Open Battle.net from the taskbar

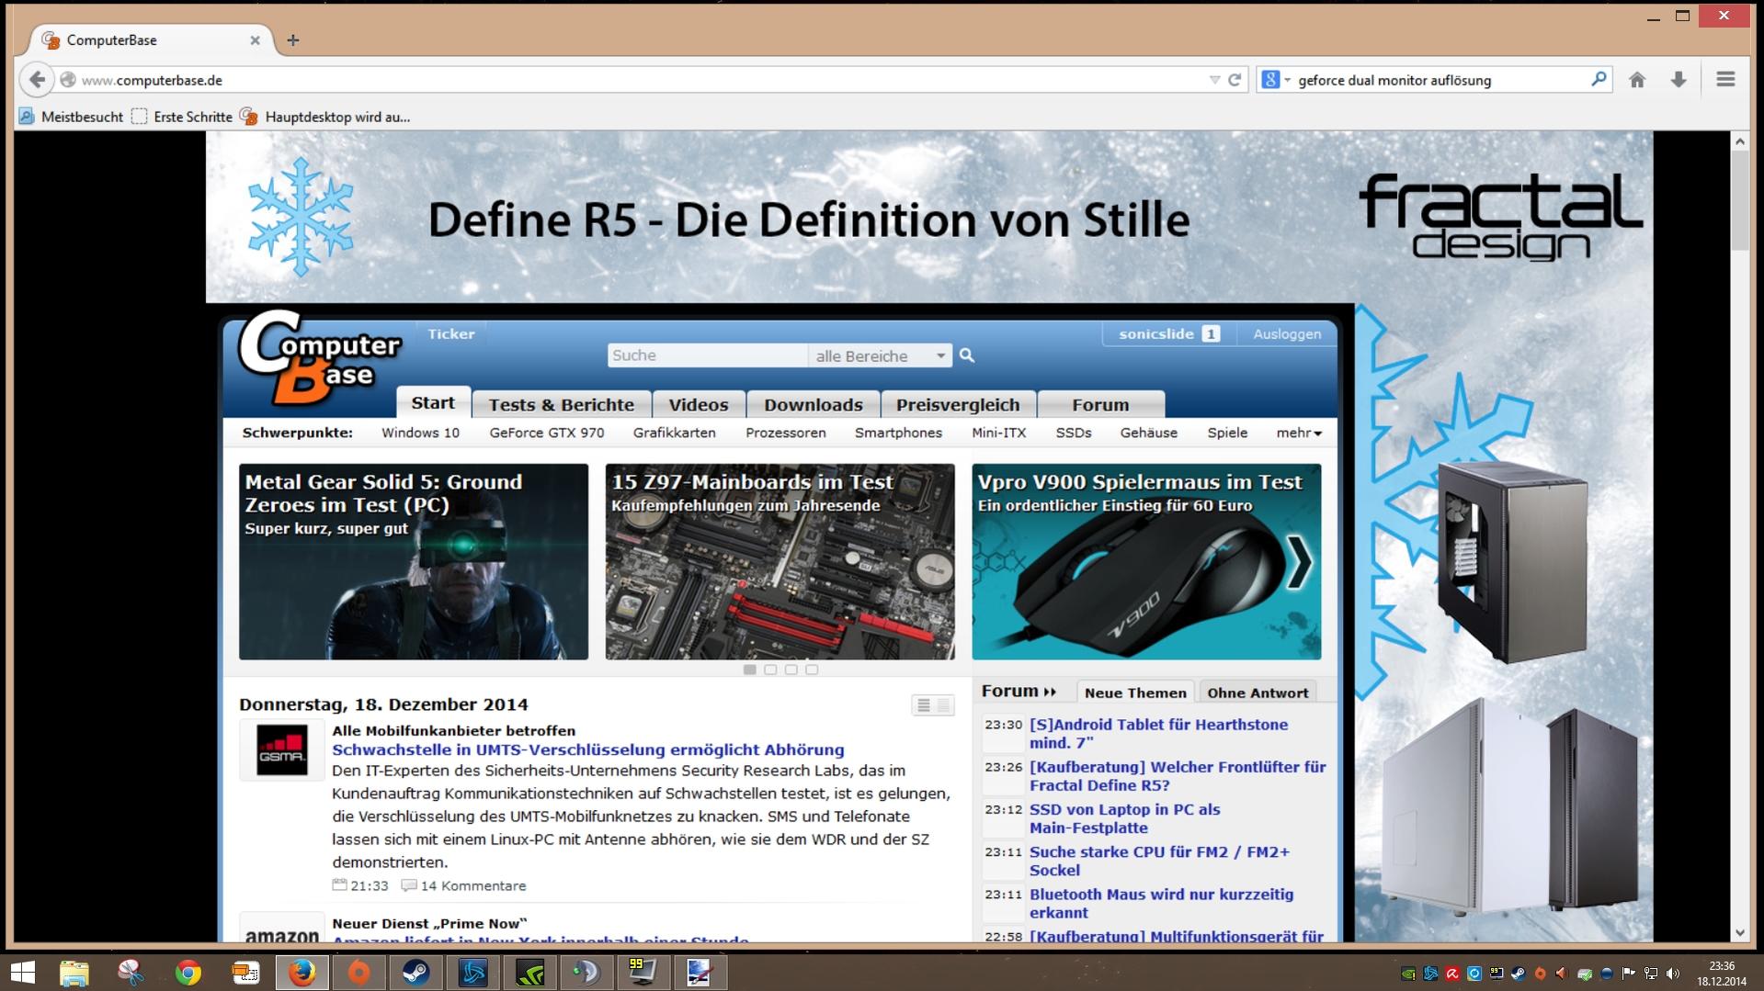click(472, 972)
